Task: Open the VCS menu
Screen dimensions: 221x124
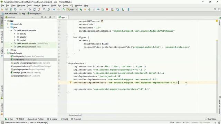Action: tap(71, 6)
